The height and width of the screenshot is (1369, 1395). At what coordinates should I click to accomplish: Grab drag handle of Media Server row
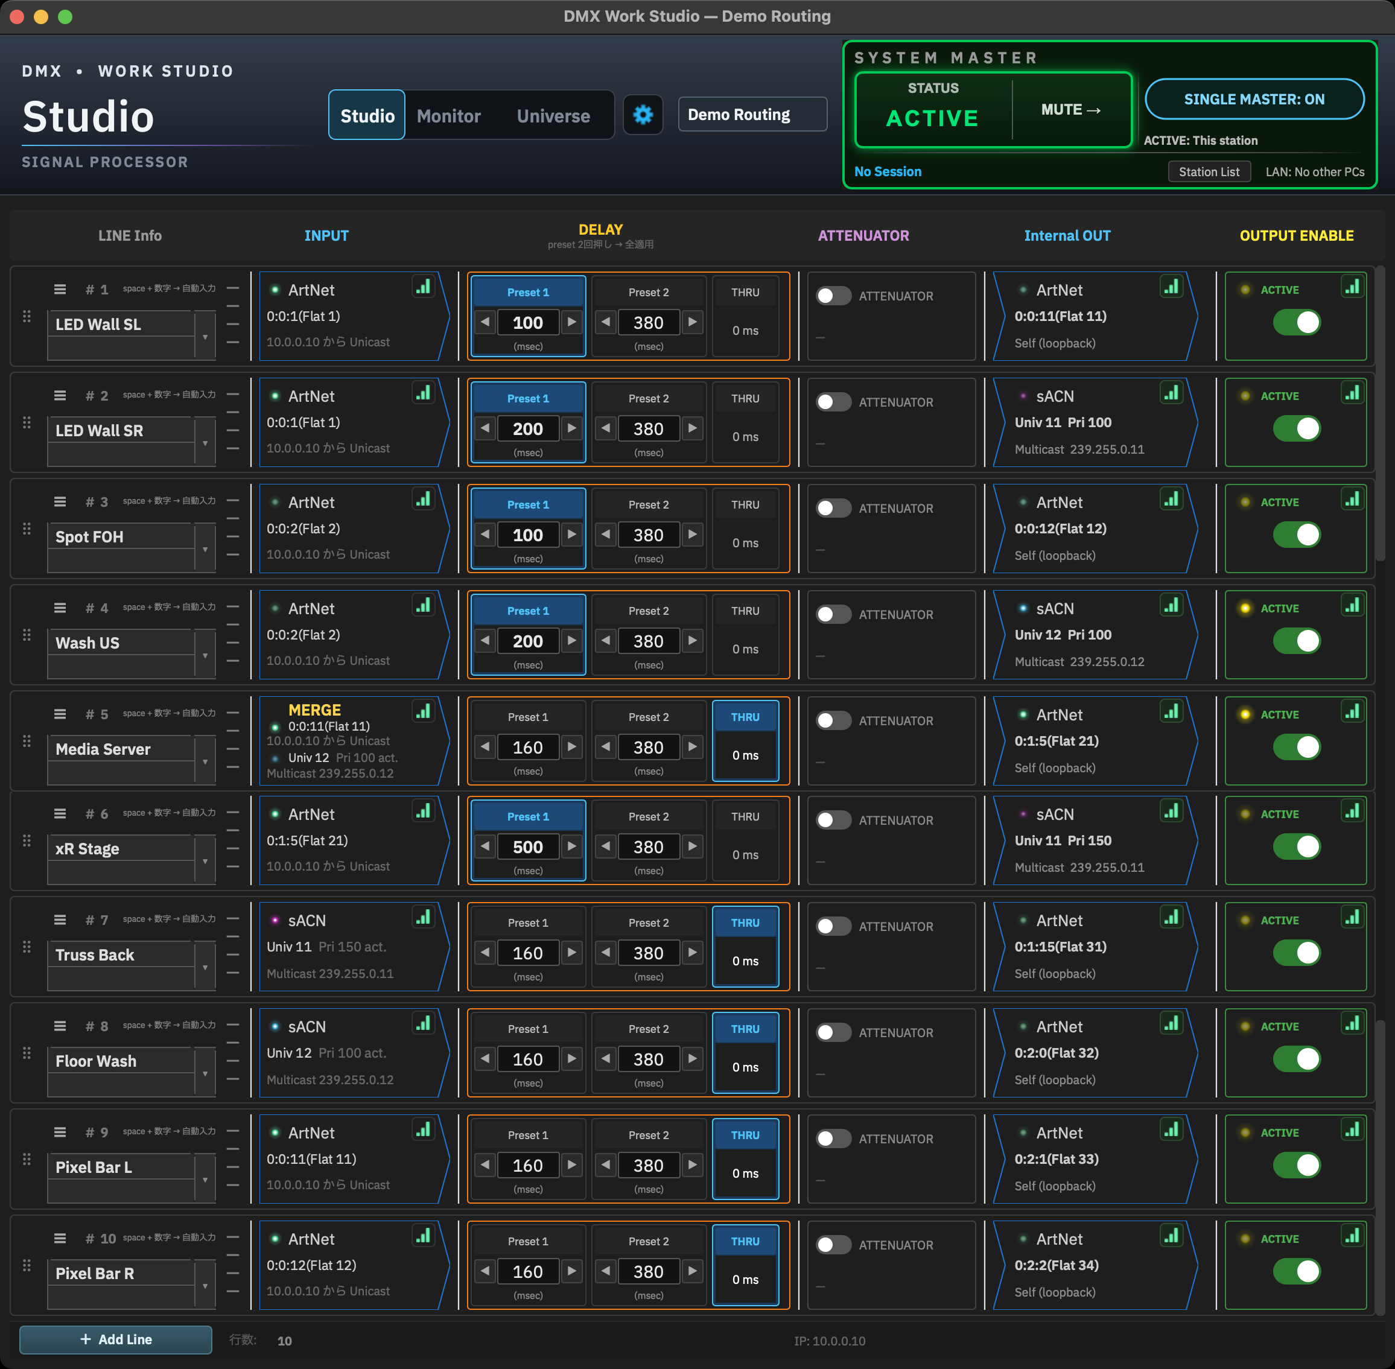(x=27, y=740)
